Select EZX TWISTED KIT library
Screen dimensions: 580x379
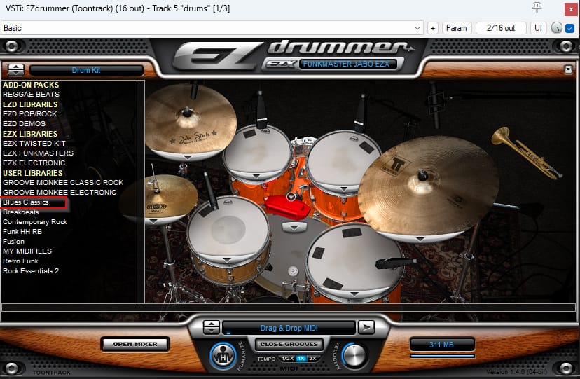coord(34,143)
